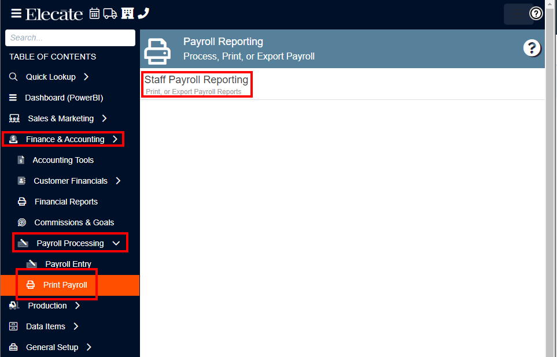This screenshot has width=557, height=357.
Task: Click the Accounting Tools document icon
Action: pos(21,159)
